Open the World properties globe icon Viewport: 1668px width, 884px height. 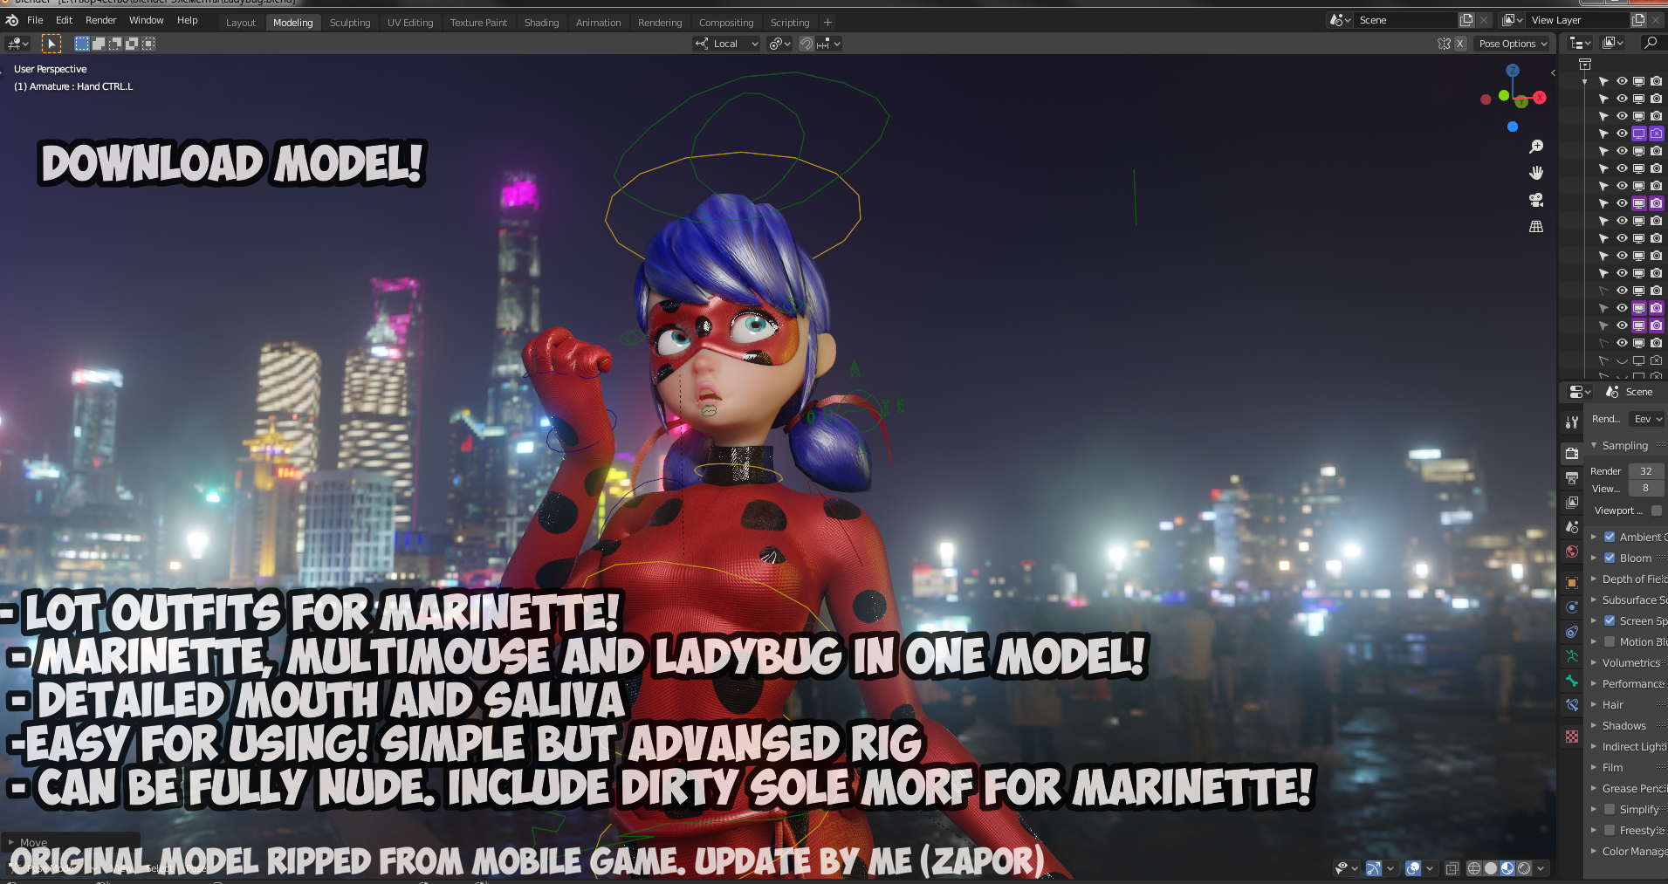click(1572, 552)
